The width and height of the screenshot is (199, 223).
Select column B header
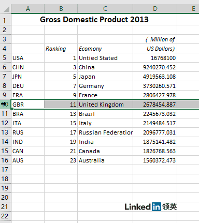(61, 9)
